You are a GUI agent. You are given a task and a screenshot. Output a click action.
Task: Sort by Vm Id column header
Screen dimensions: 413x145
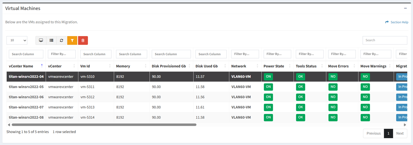96,66
